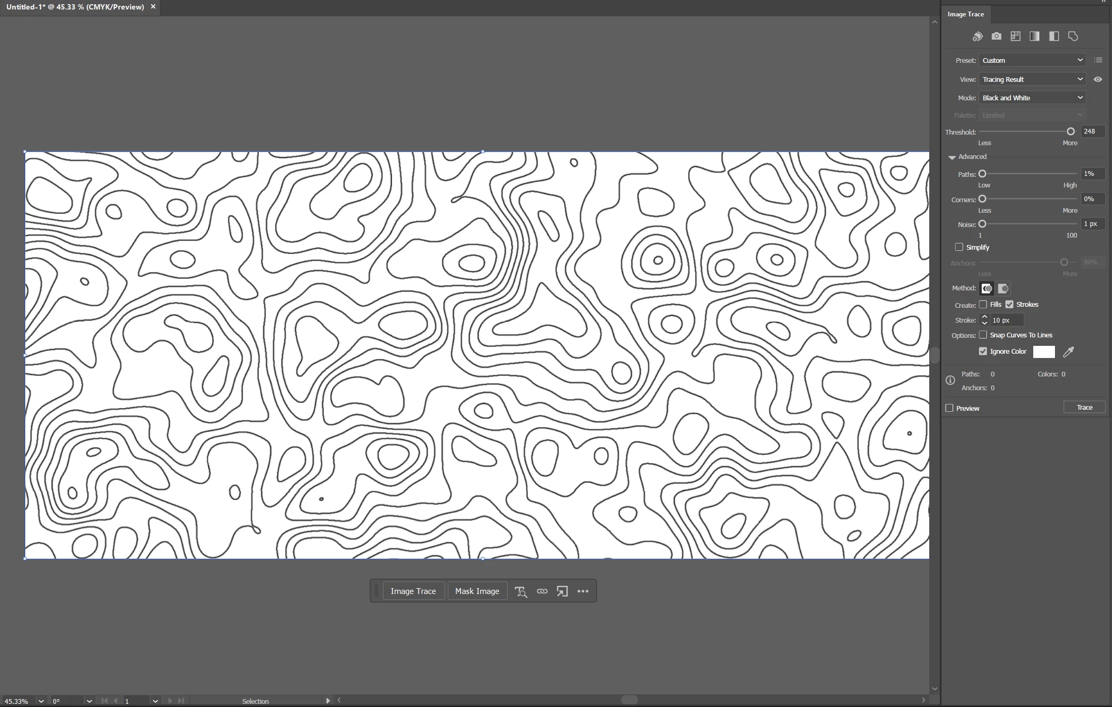Select the Overlapping method icon
The image size is (1112, 707).
[1003, 288]
